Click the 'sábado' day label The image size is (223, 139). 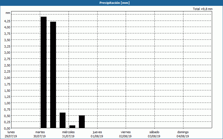(x=154, y=132)
